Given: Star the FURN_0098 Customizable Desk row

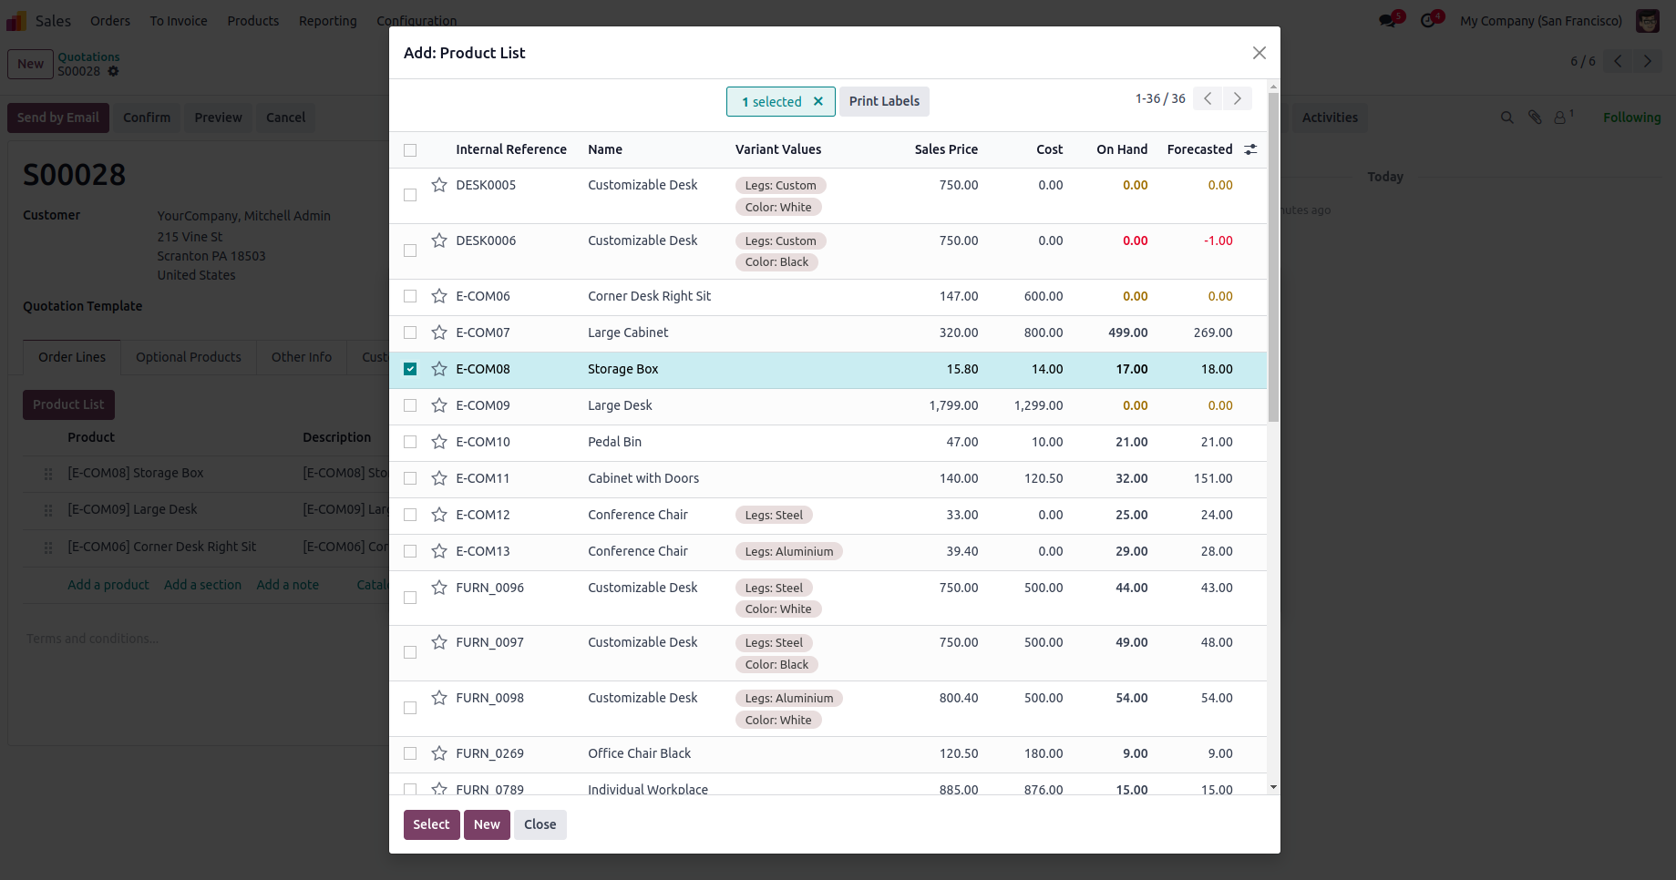Looking at the screenshot, I should pos(439,698).
